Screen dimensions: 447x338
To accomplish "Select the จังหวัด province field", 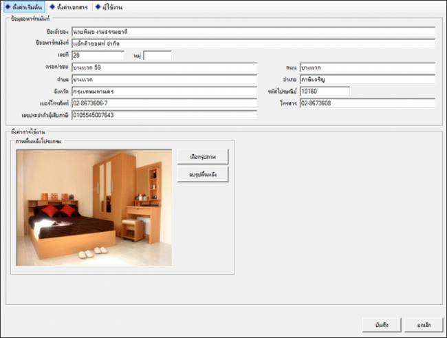I will click(x=164, y=92).
